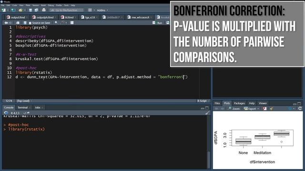Open the Session menu
Viewport: 305px width, 171px height.
click(x=35, y=5)
